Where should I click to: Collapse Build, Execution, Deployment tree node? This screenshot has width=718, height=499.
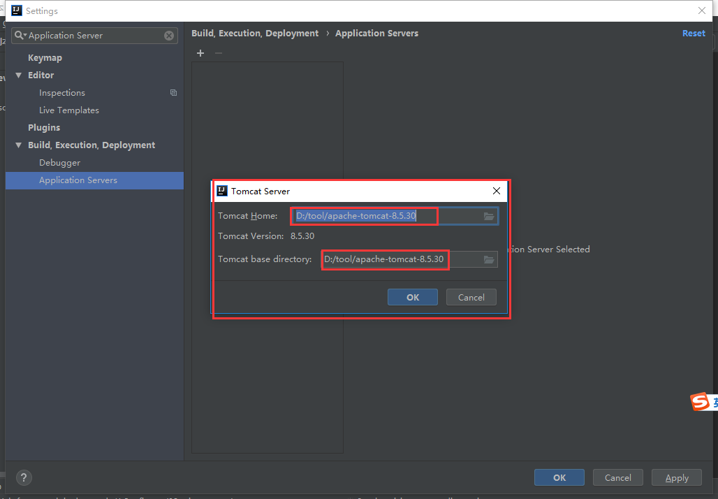(19, 145)
